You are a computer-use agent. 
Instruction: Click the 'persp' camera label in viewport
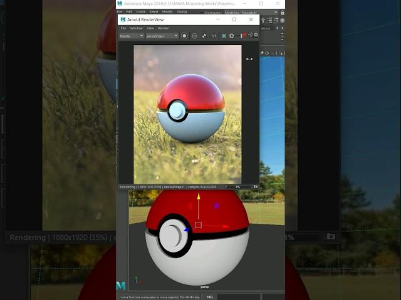[x=205, y=287]
